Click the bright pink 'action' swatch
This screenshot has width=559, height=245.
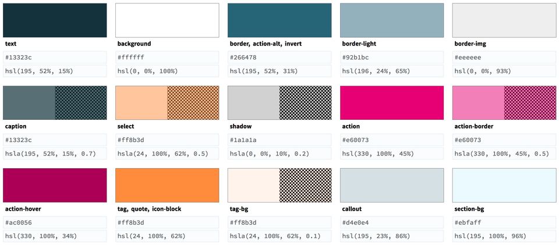click(x=392, y=103)
